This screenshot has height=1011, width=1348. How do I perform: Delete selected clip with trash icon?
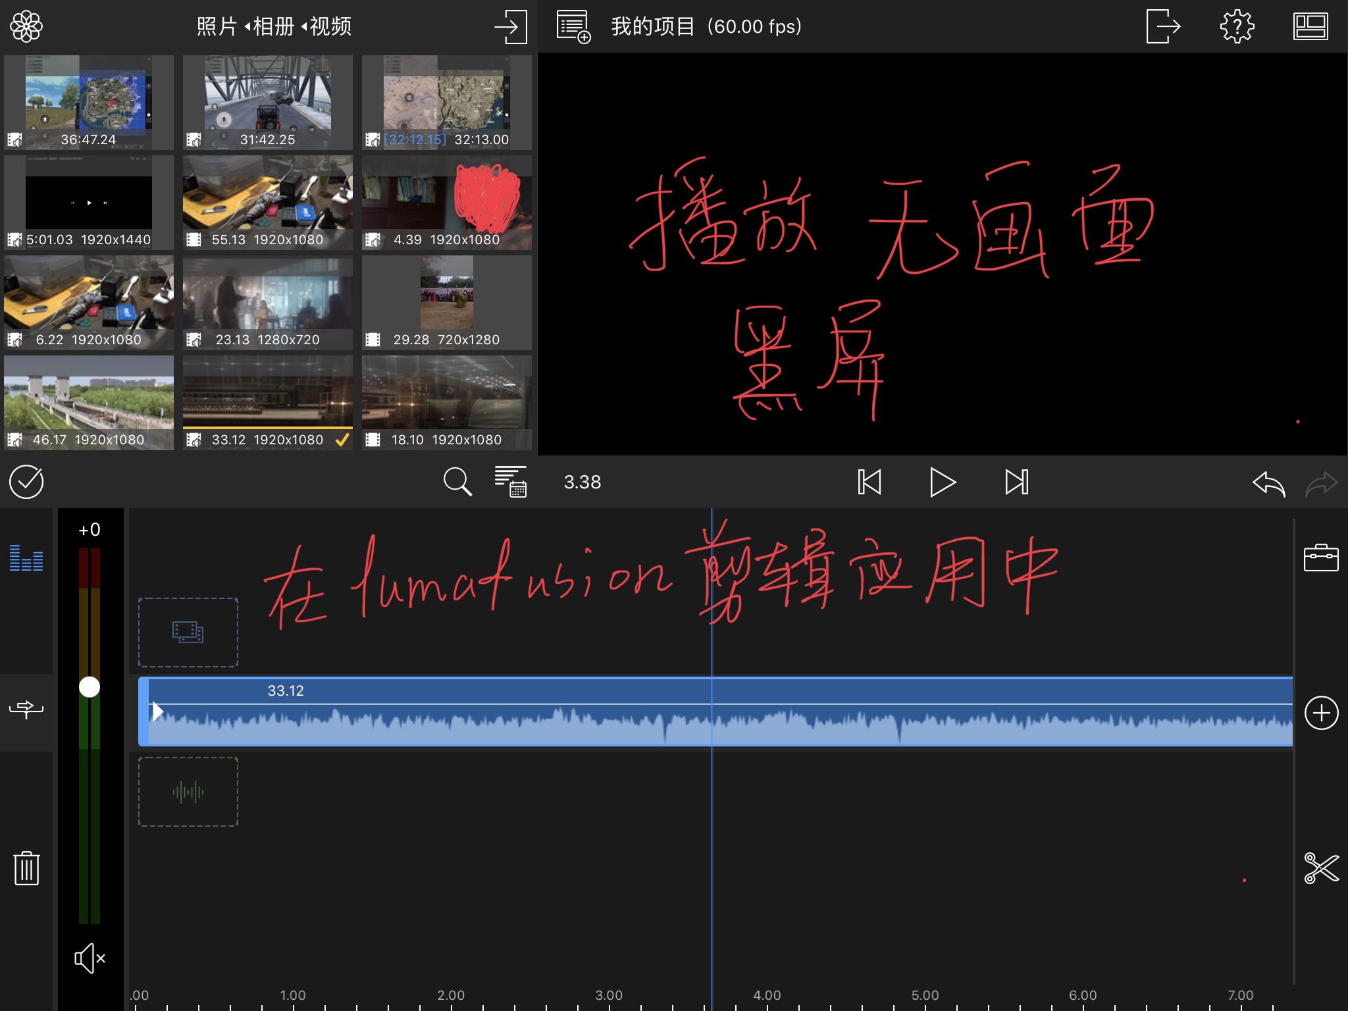(x=26, y=868)
